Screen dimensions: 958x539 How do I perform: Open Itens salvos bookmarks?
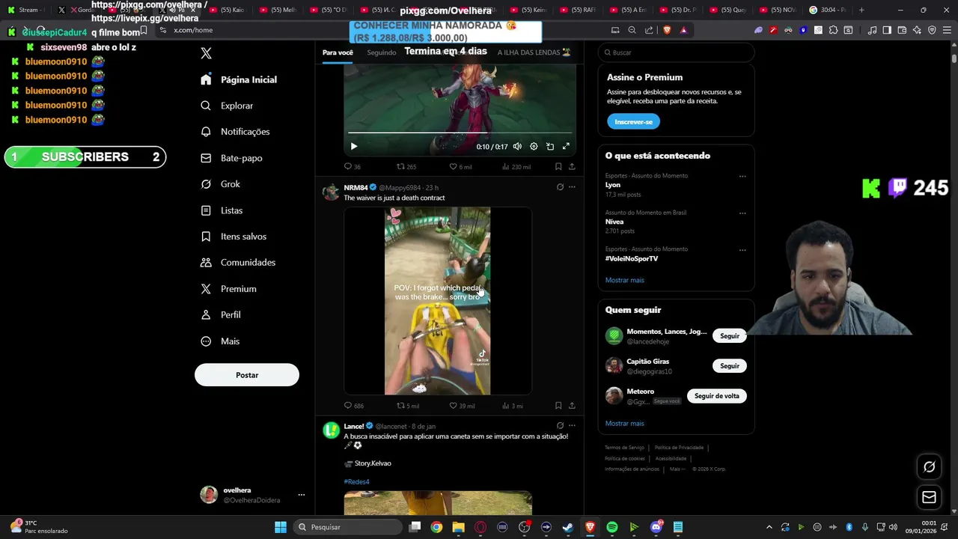pyautogui.click(x=234, y=237)
